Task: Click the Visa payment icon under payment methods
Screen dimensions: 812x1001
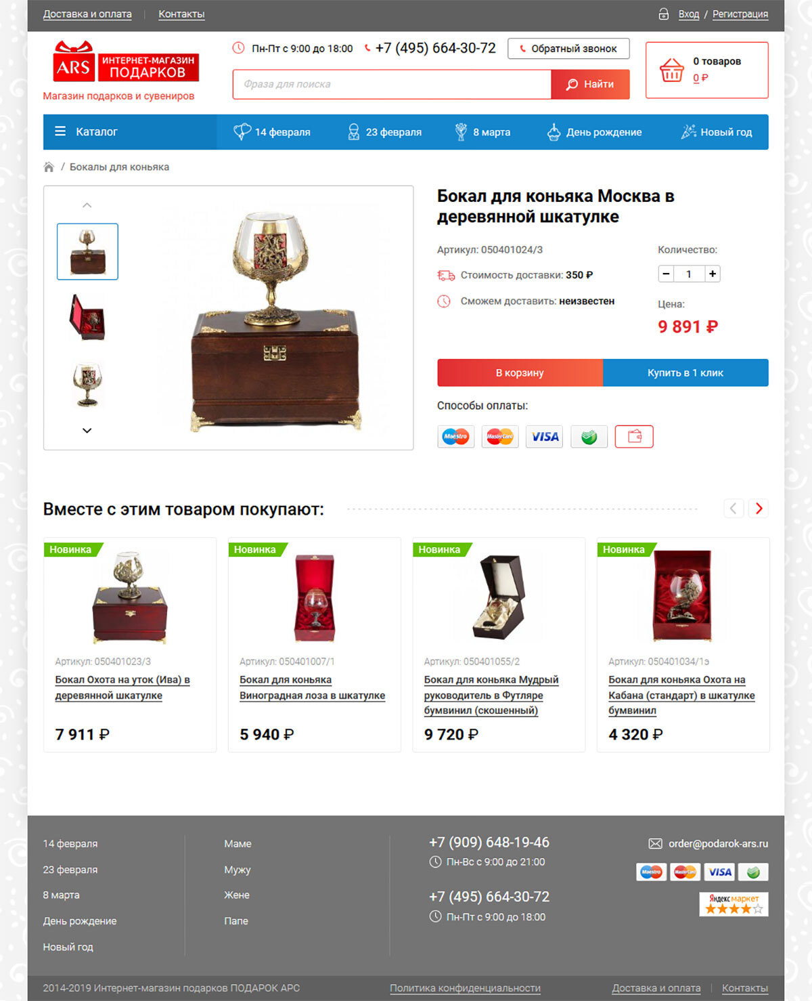Action: (545, 437)
